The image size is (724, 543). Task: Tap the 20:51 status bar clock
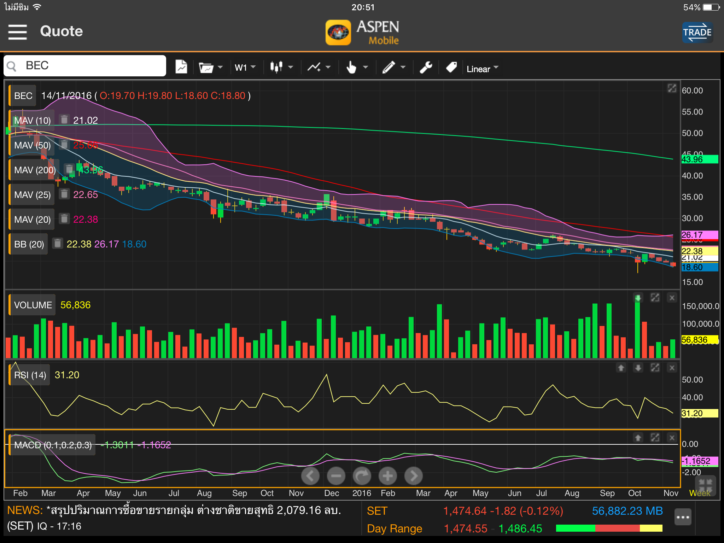tap(363, 7)
